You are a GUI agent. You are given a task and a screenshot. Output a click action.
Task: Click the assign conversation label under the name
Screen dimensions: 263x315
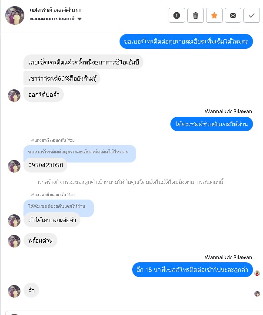[x=53, y=19]
